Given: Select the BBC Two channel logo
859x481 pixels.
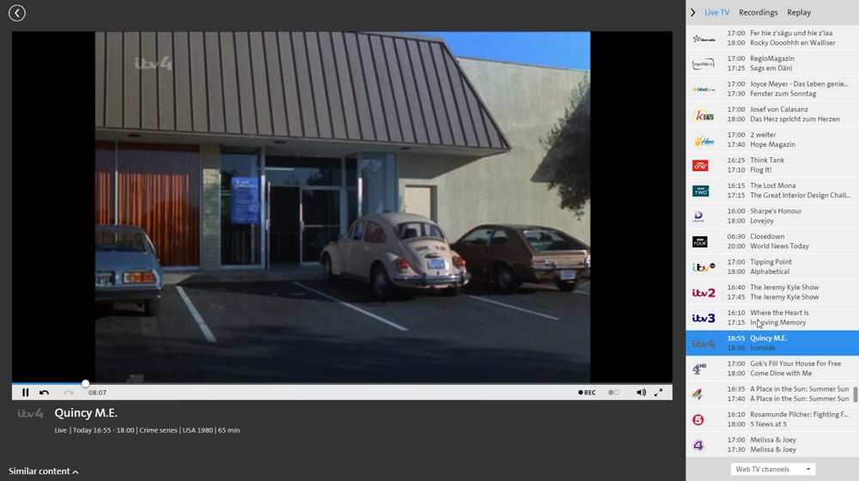Looking at the screenshot, I should [700, 191].
